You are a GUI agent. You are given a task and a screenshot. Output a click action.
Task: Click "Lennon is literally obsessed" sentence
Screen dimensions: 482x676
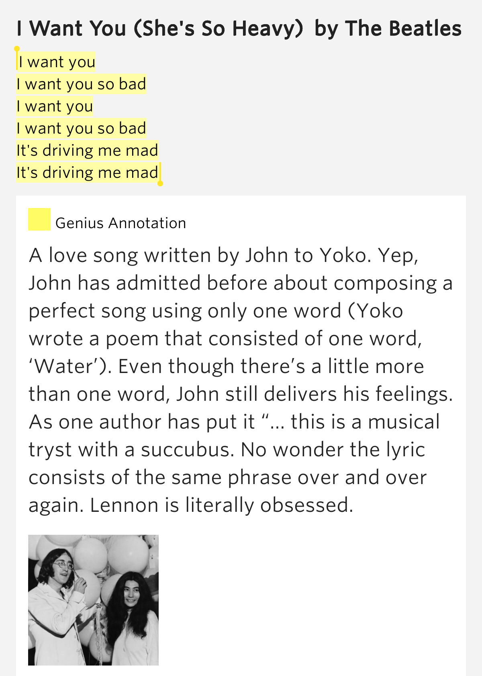pos(222,505)
